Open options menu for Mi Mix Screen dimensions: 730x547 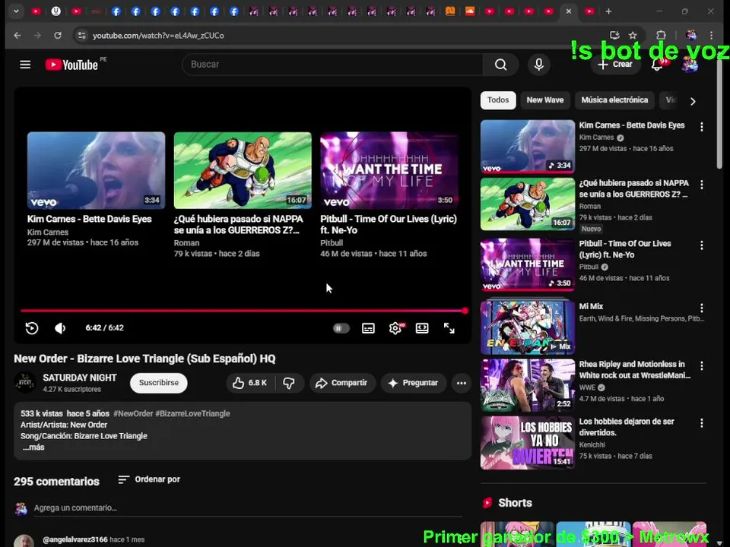[702, 308]
